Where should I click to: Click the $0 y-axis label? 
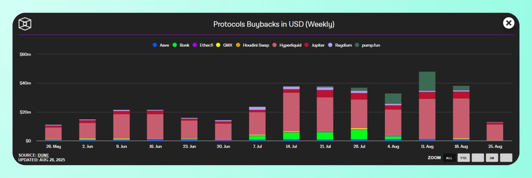27,141
